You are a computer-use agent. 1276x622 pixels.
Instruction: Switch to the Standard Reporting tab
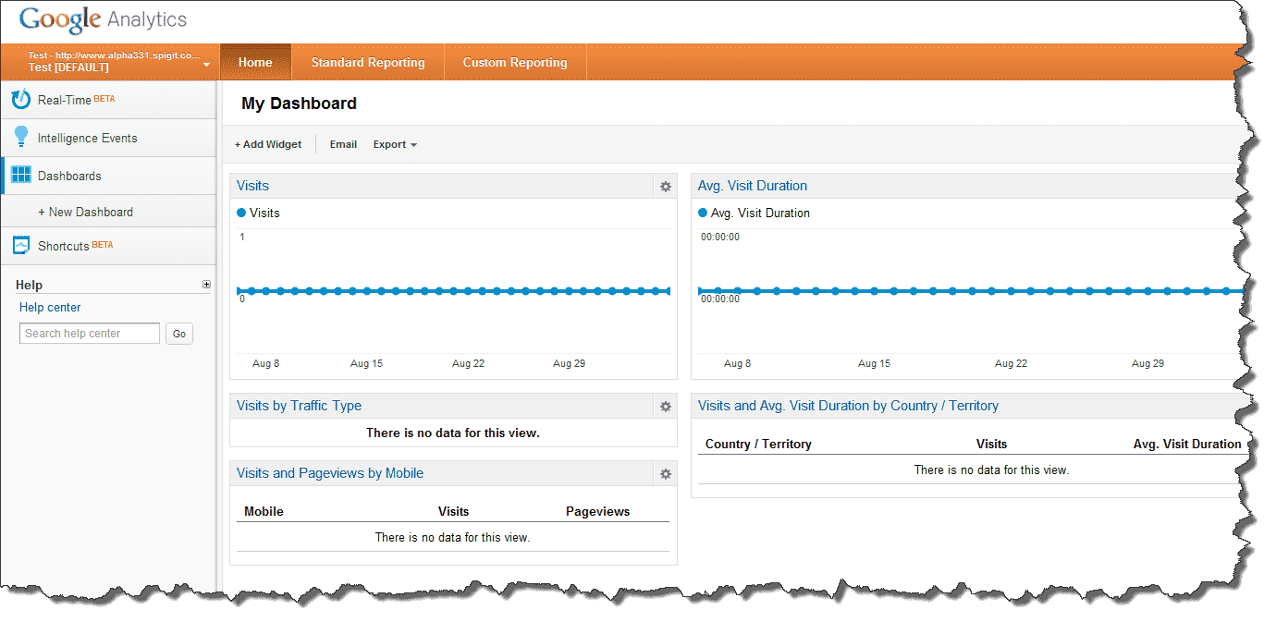coord(368,63)
